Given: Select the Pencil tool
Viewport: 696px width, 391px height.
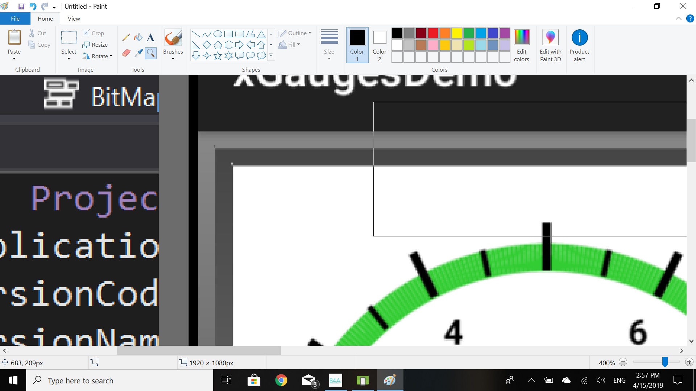Looking at the screenshot, I should (x=126, y=37).
